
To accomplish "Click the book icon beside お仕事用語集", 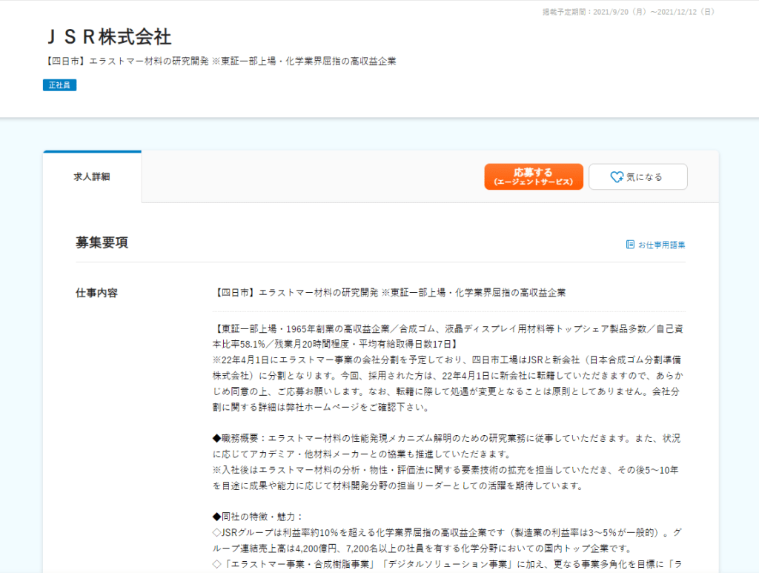I will [x=630, y=245].
